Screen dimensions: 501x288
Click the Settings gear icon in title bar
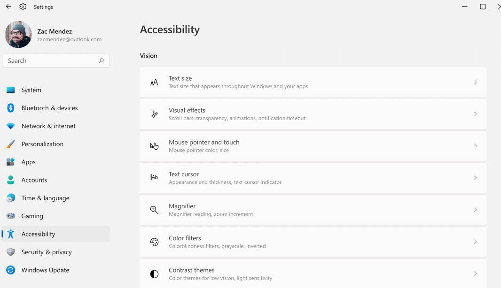pyautogui.click(x=23, y=7)
